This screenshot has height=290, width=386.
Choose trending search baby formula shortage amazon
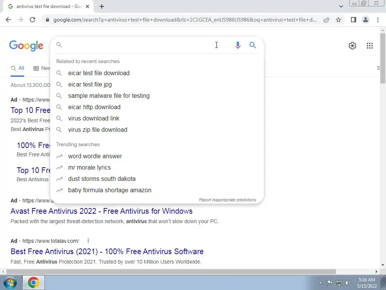157,190
